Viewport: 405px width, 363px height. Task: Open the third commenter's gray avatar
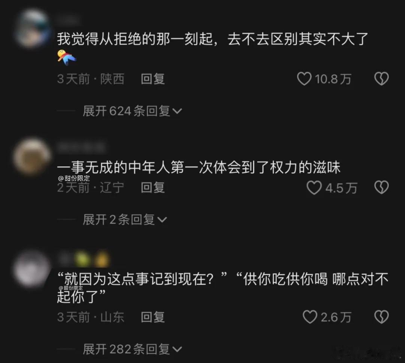click(x=32, y=269)
